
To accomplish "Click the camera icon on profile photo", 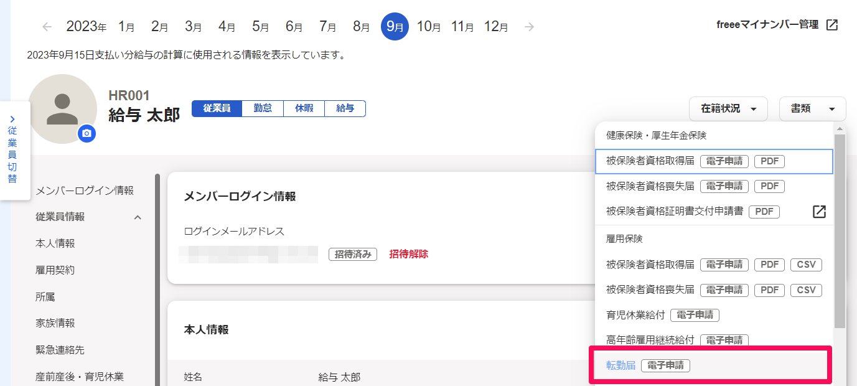I will 87,133.
